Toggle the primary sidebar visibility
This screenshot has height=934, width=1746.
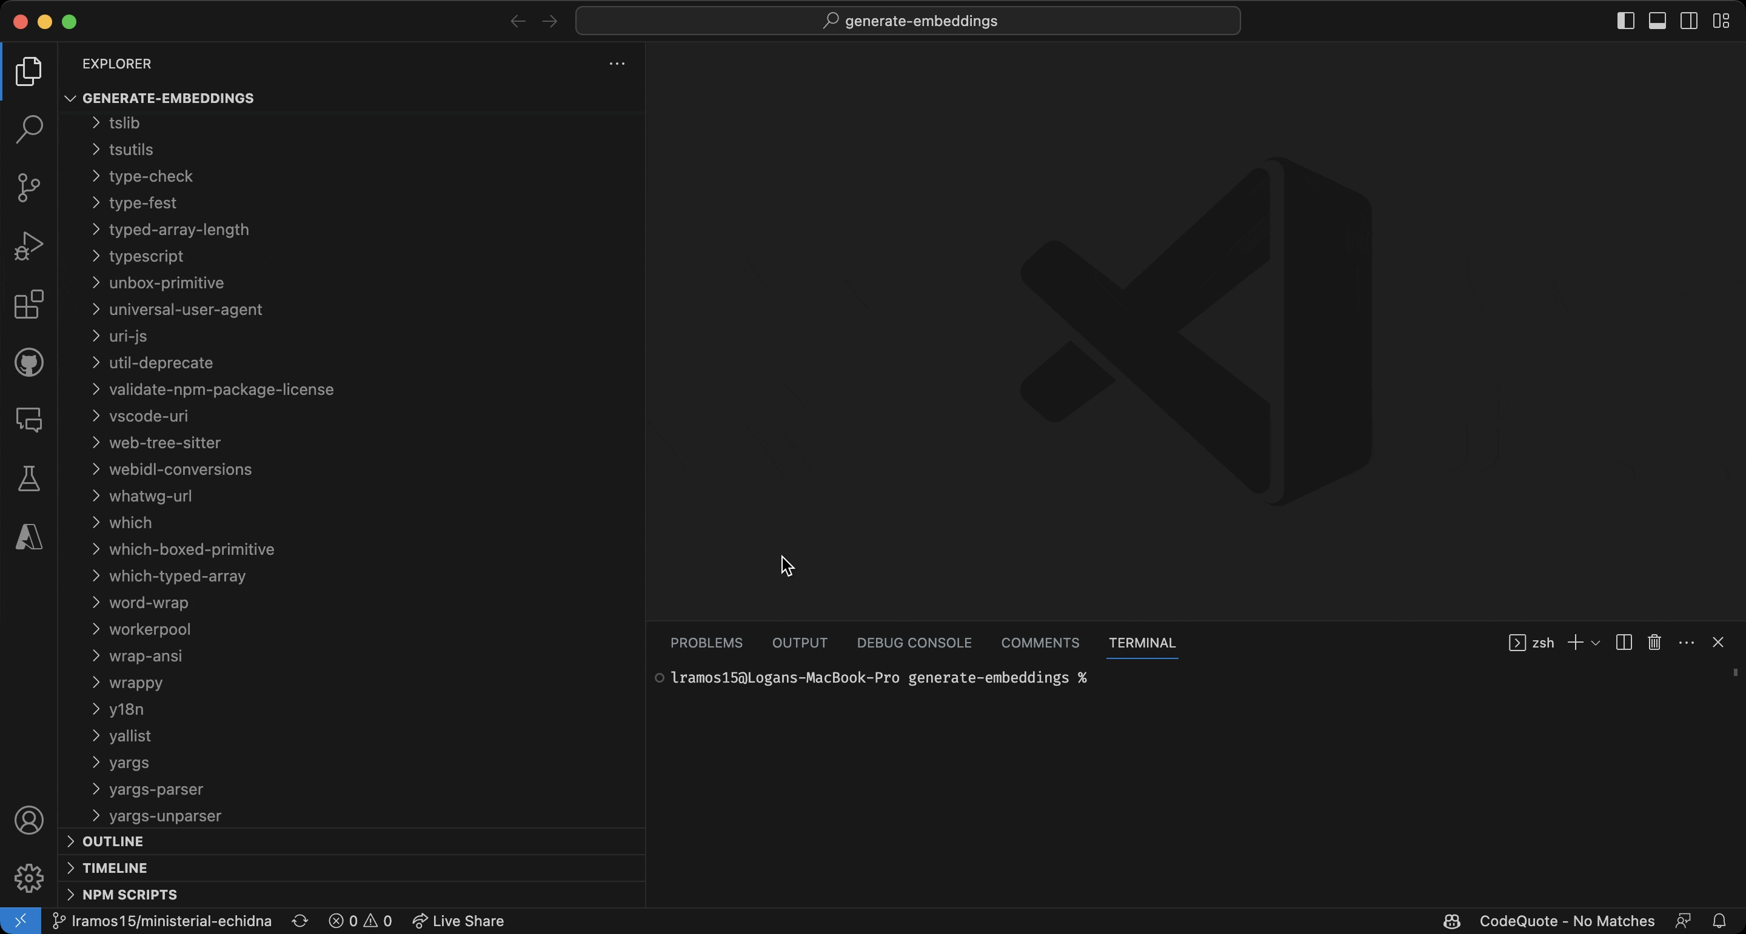[x=1625, y=21]
